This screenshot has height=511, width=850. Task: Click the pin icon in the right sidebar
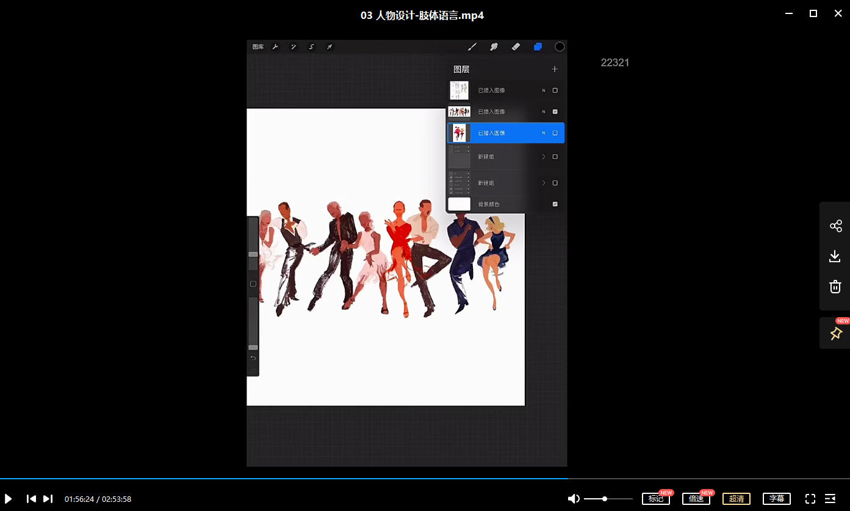pyautogui.click(x=835, y=334)
